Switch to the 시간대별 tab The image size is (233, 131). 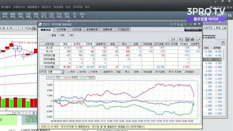coord(61,29)
